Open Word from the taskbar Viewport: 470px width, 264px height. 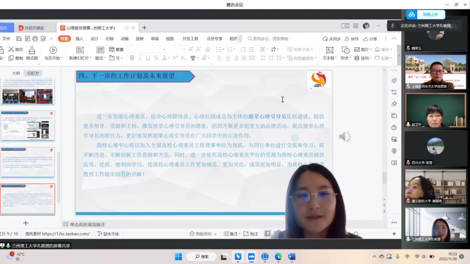[291, 257]
